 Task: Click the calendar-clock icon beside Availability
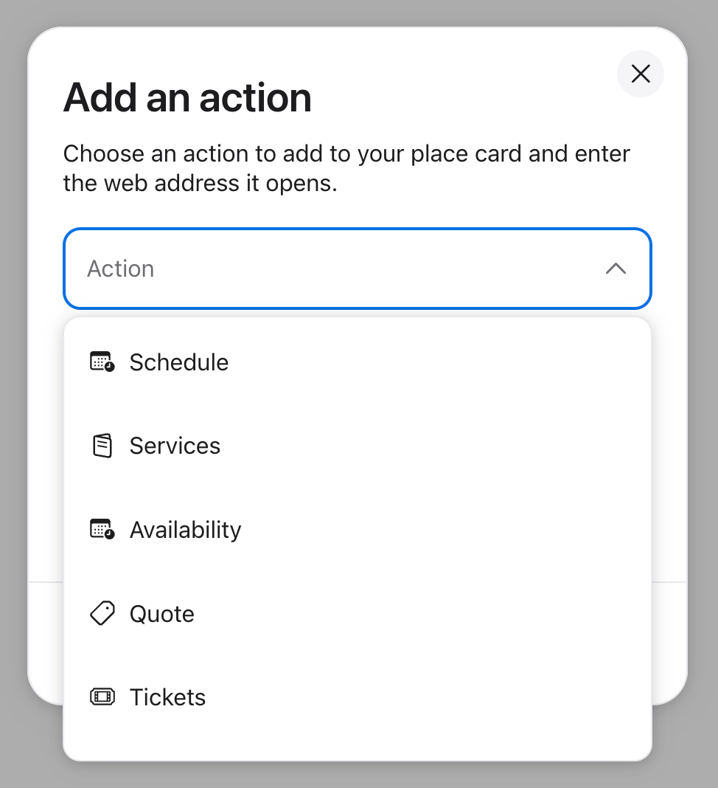pos(102,530)
